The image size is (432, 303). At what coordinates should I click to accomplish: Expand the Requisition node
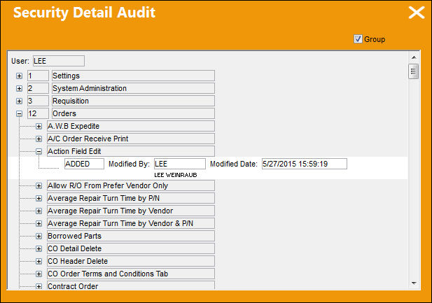point(19,101)
